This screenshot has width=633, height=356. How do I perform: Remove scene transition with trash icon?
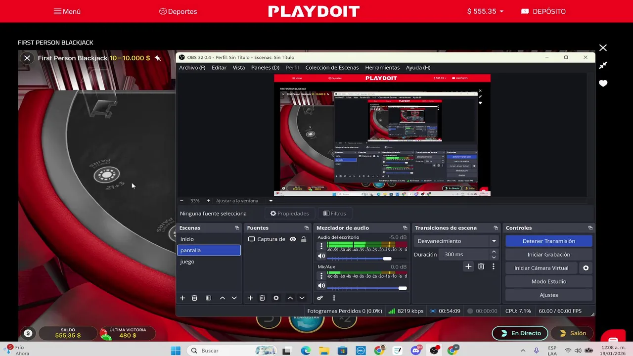click(x=481, y=267)
